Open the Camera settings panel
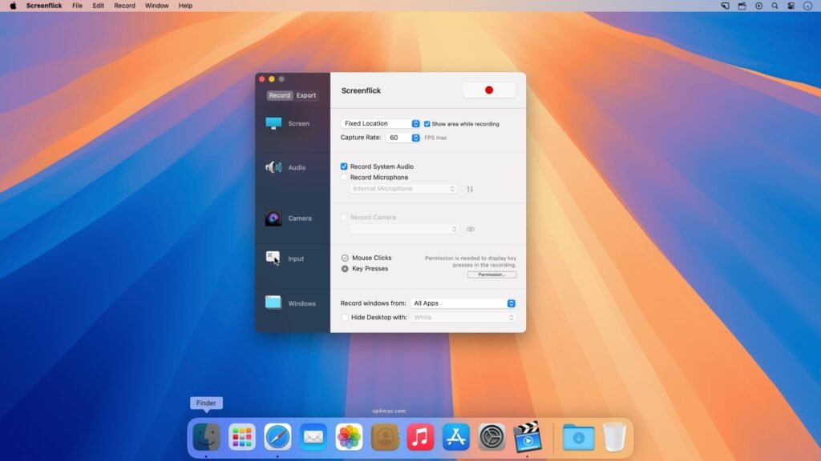 292,218
